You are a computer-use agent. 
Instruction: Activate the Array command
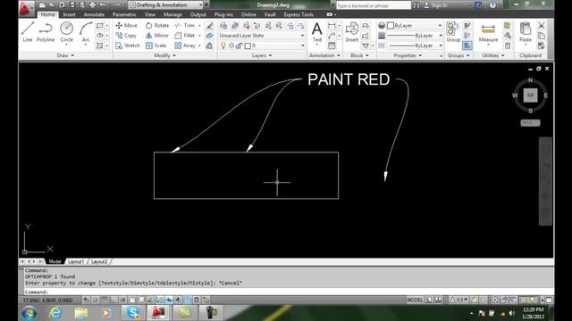click(185, 45)
